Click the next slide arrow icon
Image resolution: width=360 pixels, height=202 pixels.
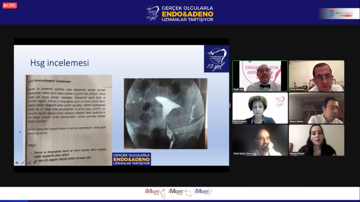34,163
